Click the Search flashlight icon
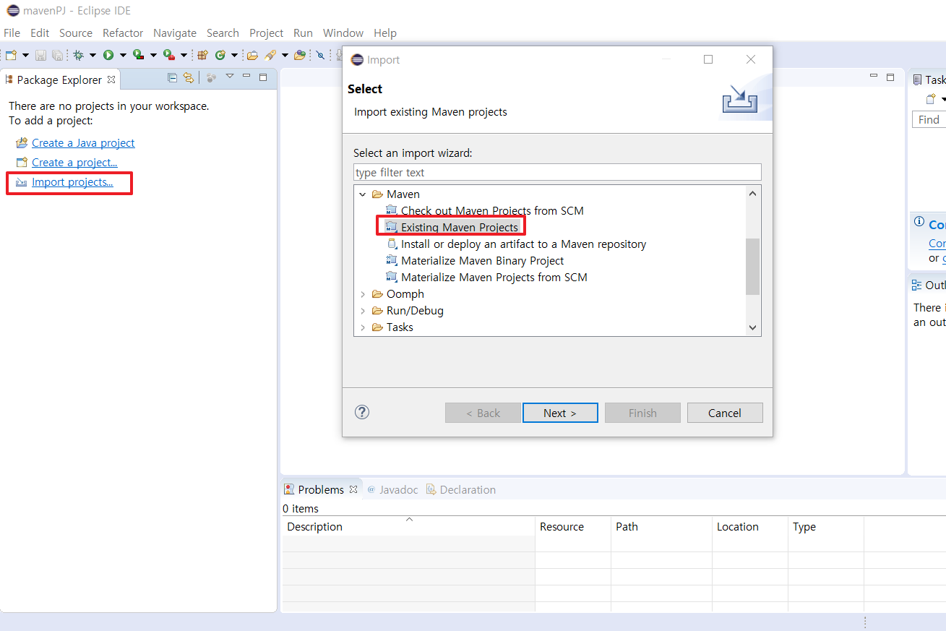946x631 pixels. pyautogui.click(x=270, y=55)
